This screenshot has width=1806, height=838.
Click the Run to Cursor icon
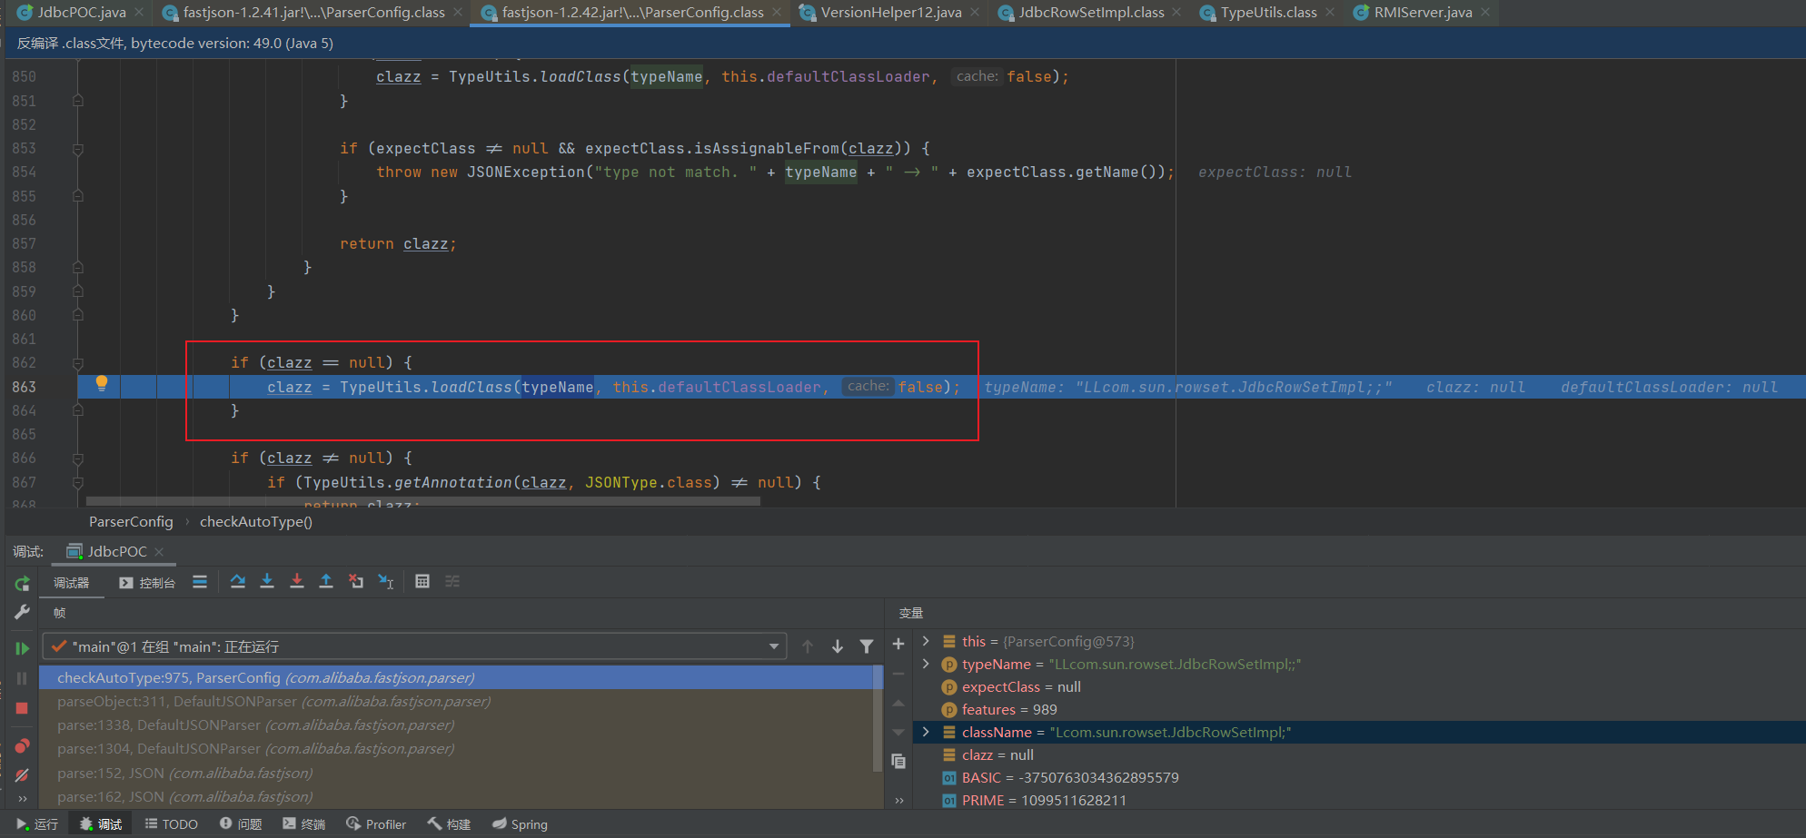(x=386, y=582)
